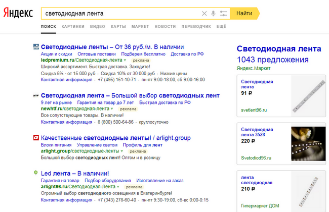Expand dropdown arrow after newhtf.ru URL
This screenshot has width=329, height=212.
coord(112,109)
